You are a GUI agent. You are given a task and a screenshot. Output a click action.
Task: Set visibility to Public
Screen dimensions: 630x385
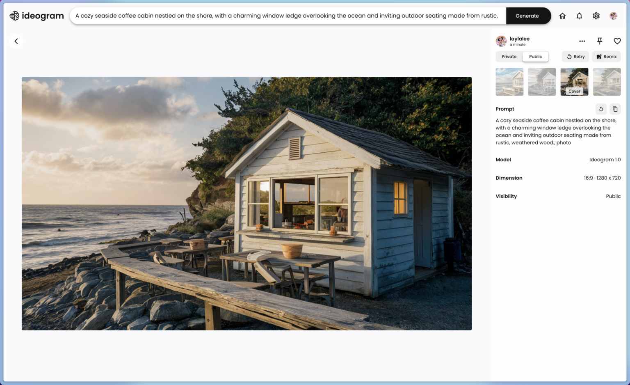click(535, 57)
